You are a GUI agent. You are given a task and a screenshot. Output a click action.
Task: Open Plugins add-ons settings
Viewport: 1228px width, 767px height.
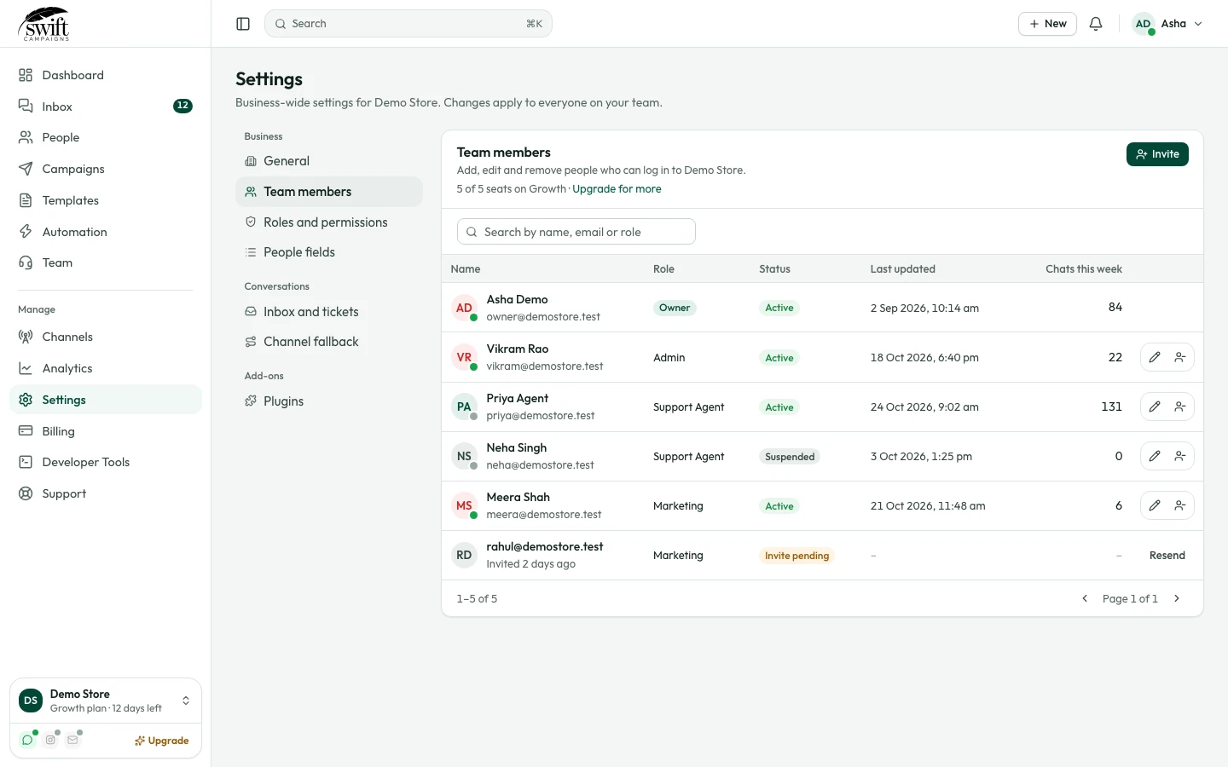329,401
